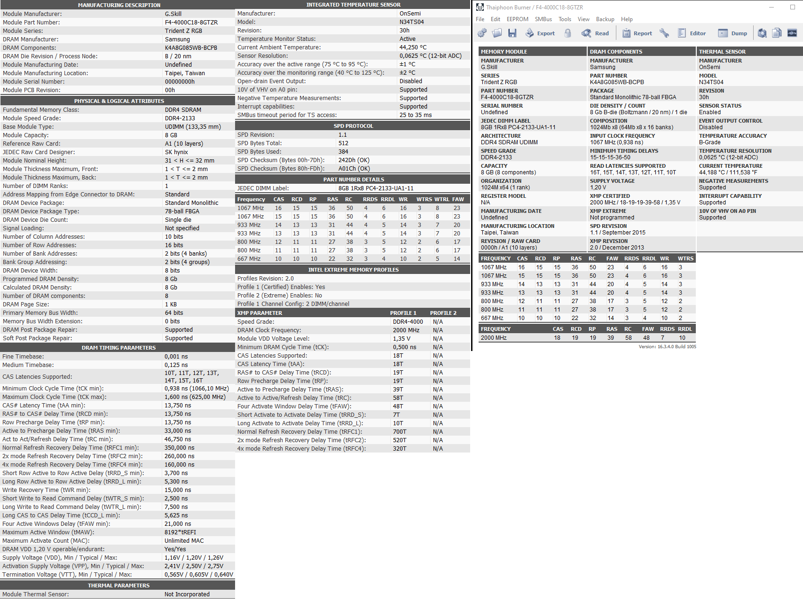Click the Intel Extreme Memory Profiles header
Screen dimensions: 803x609
point(353,270)
